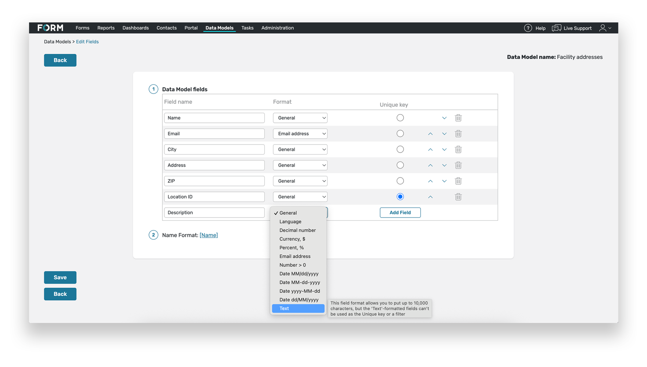Delete the Name field with trash icon
Screen dimensions: 647x367
point(458,118)
